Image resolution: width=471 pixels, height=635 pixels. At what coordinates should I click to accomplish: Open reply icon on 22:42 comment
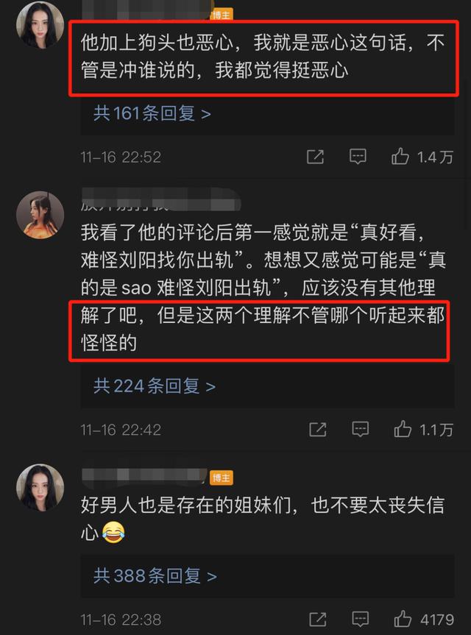click(x=360, y=429)
